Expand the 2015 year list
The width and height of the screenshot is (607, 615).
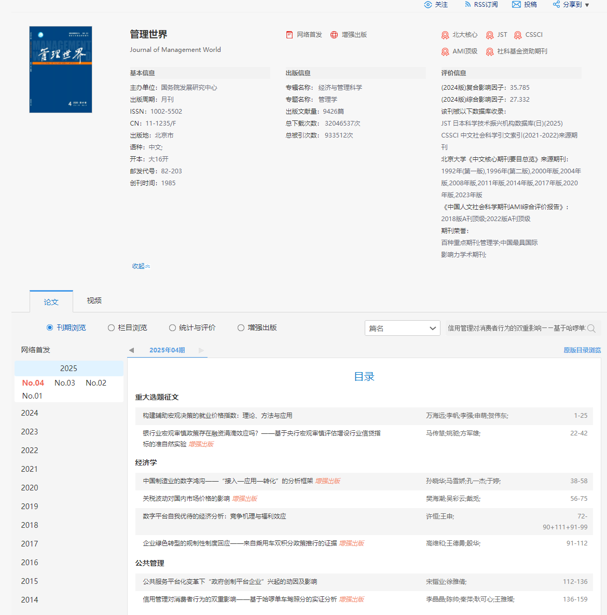coord(30,581)
